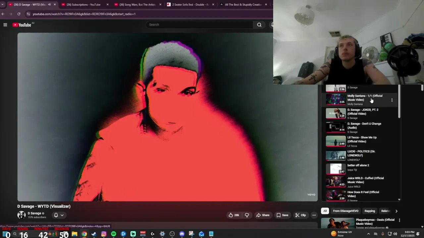The width and height of the screenshot is (424, 238).
Task: Reload the page with the refresh button
Action: [19, 14]
